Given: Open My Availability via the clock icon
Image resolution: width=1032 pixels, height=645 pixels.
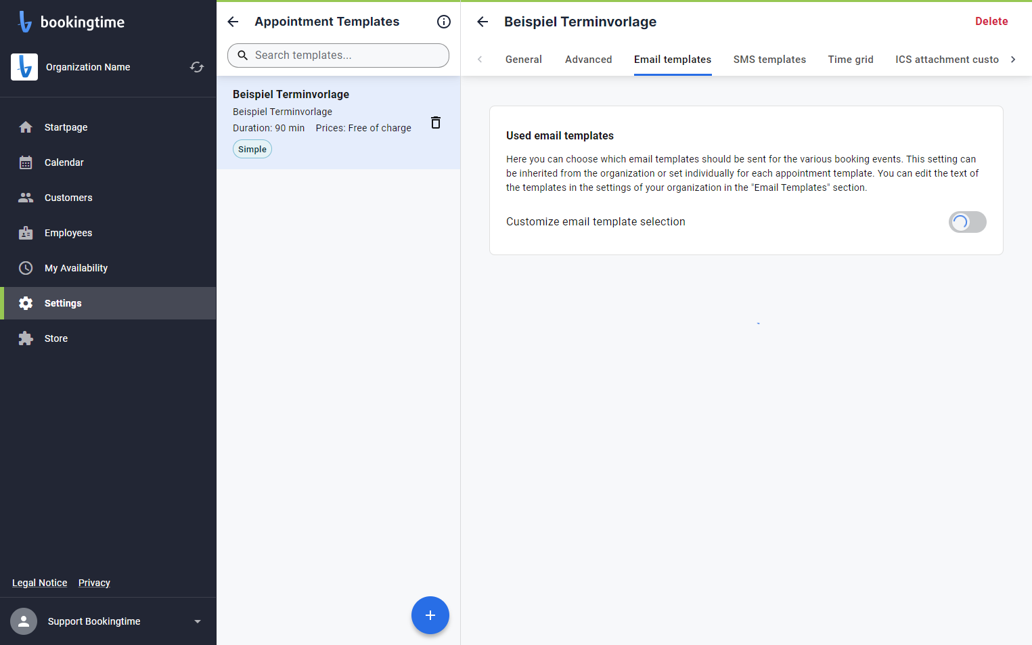Looking at the screenshot, I should pos(26,268).
